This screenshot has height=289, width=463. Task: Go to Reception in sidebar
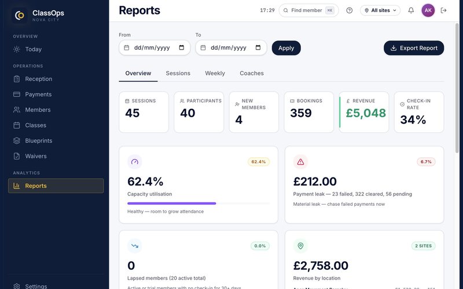(56, 79)
